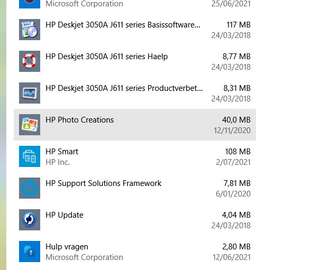This screenshot has width=320, height=270.
Task: Select the HP Deskjet 3050A J611 series Haelp name
Action: click(106, 57)
